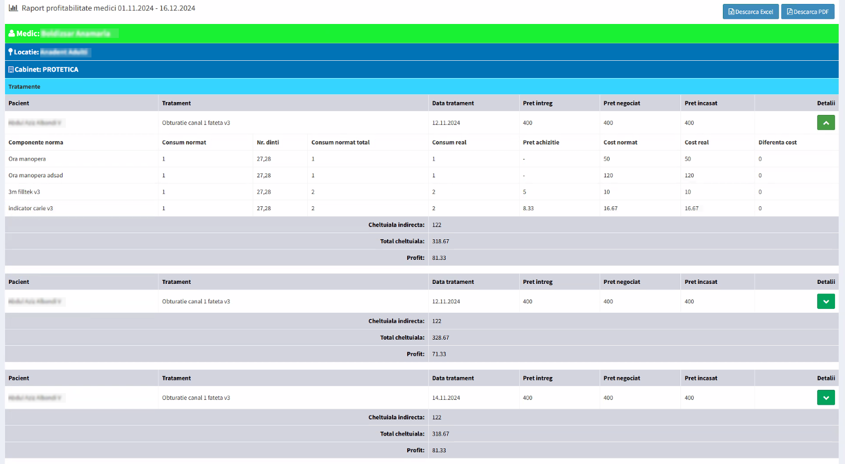This screenshot has width=845, height=464.
Task: Click the location pin icon beside Locatie
Action: click(10, 51)
